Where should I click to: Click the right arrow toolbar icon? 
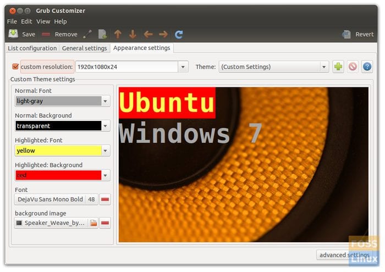point(163,34)
